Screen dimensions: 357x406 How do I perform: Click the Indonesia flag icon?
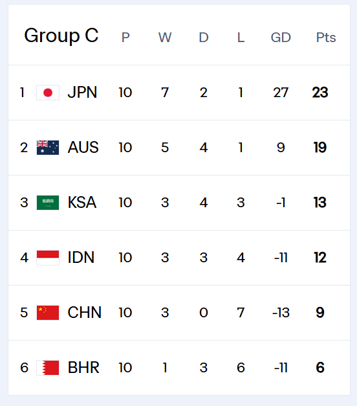pos(48,258)
